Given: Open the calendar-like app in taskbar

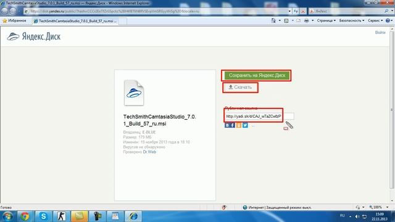Looking at the screenshot, I should coord(115,216).
